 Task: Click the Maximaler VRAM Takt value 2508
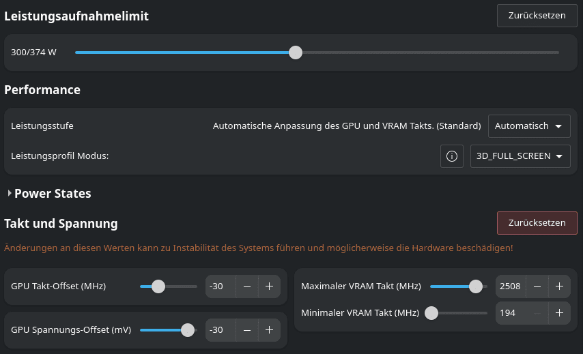click(511, 286)
